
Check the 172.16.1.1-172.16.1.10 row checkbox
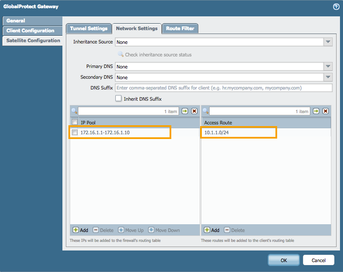[x=74, y=132]
